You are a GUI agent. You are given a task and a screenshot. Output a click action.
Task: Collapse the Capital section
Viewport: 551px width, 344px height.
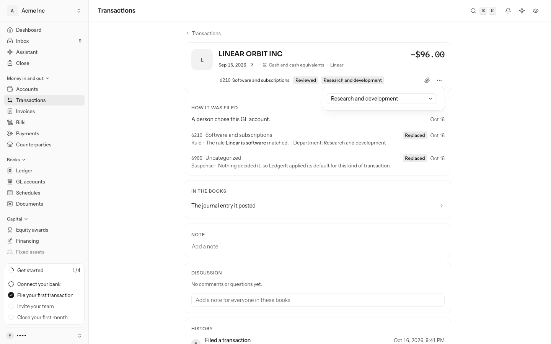point(17,219)
